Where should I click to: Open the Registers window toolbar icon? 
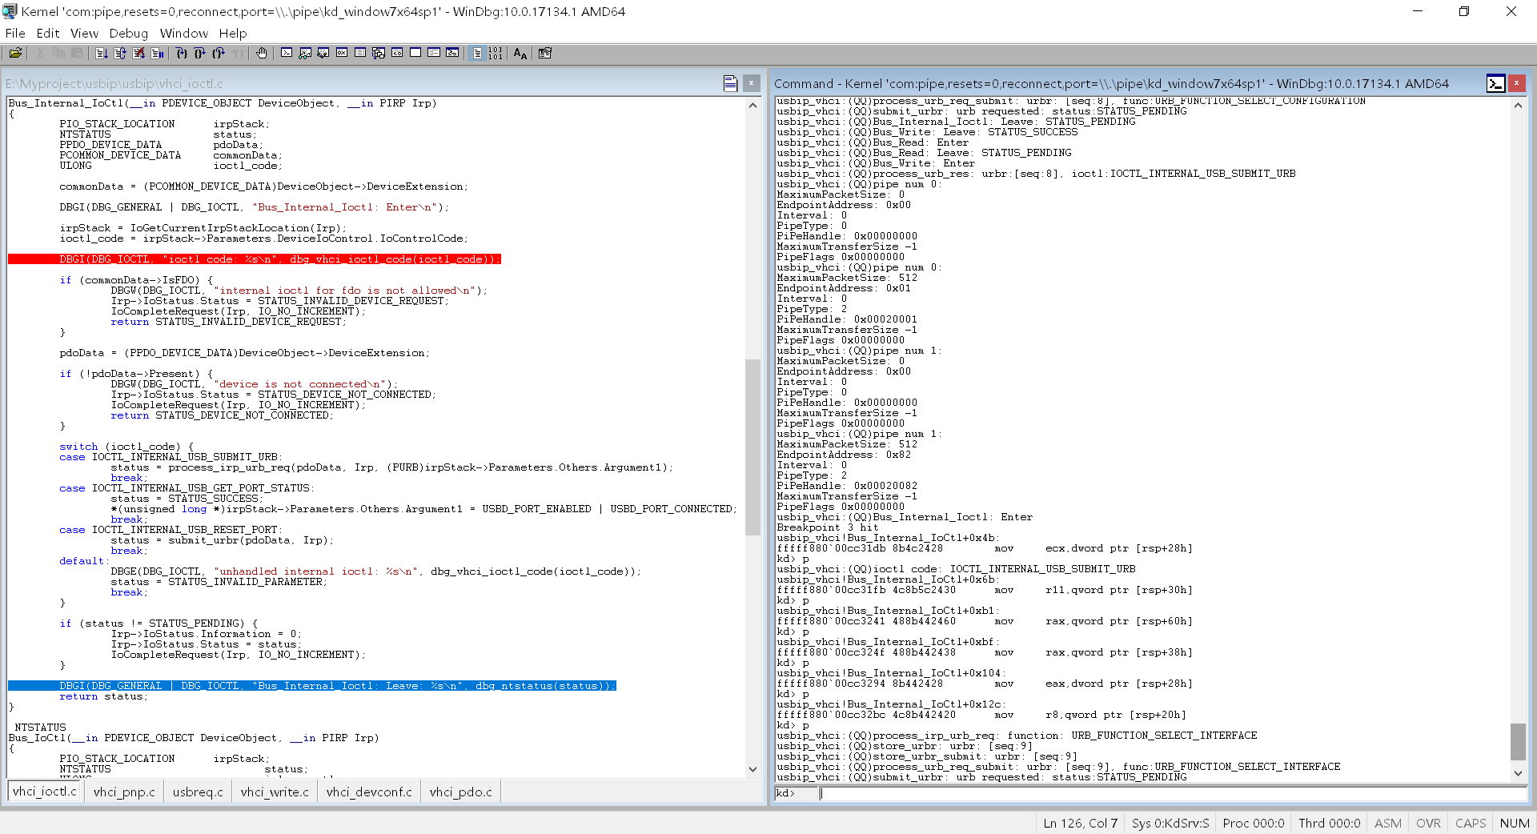pyautogui.click(x=342, y=53)
